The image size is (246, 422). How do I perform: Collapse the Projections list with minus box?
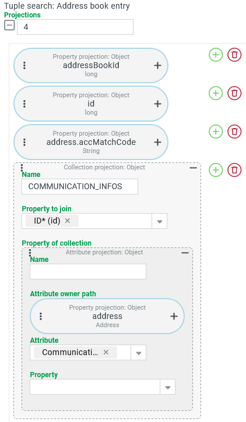tap(9, 26)
